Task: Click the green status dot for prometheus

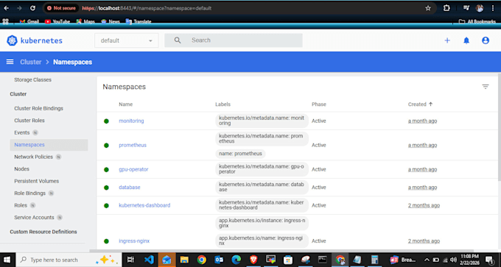Action: [x=106, y=146]
